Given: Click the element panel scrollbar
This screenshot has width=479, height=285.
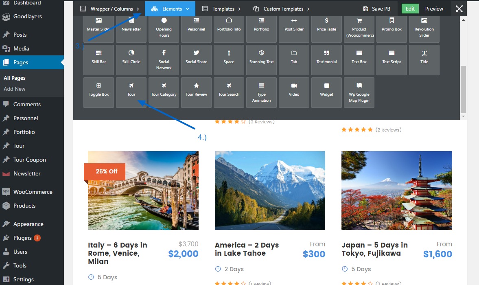Looking at the screenshot, I should 463,90.
